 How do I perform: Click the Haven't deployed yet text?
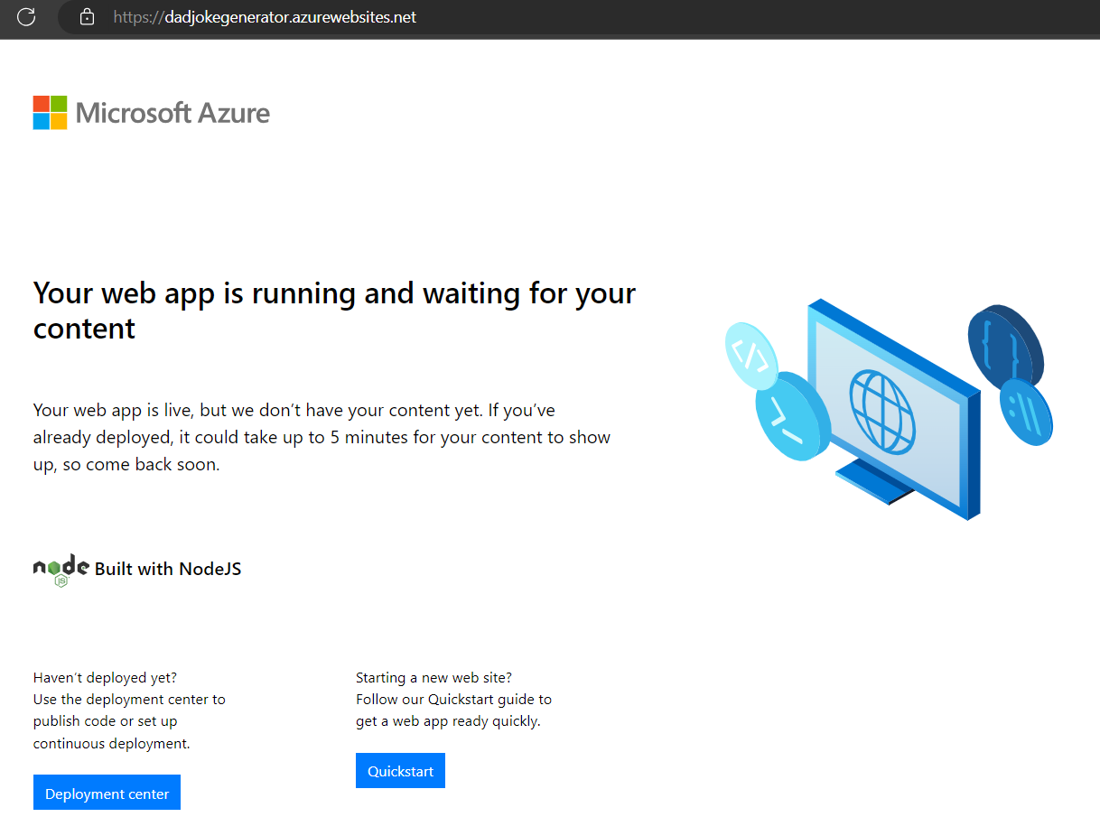click(105, 677)
